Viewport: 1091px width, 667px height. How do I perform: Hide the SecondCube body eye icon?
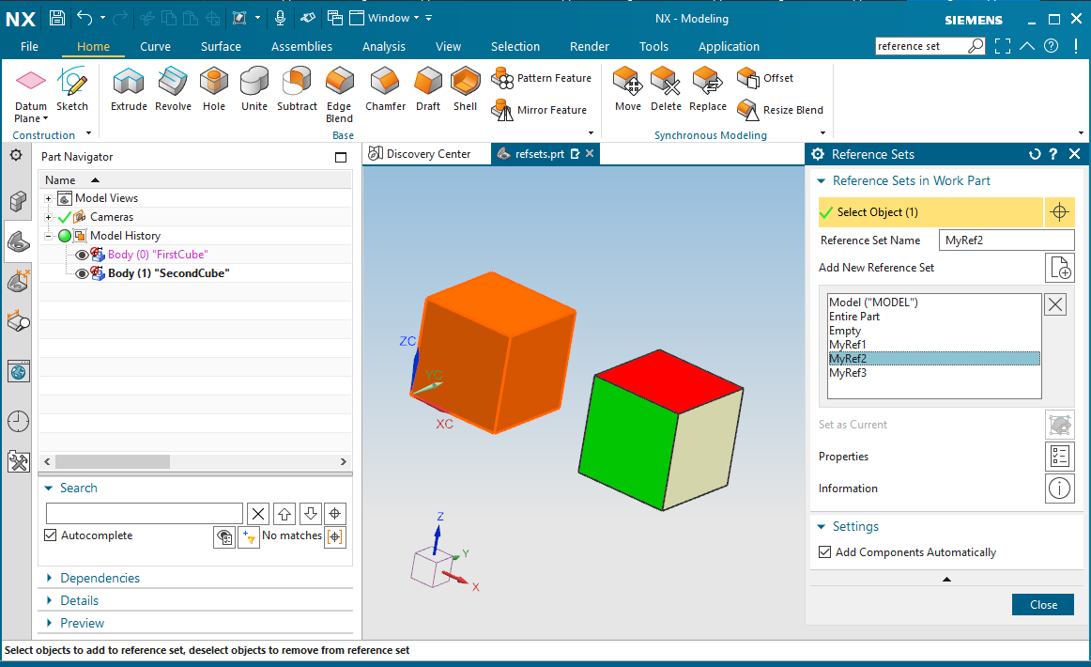click(82, 273)
